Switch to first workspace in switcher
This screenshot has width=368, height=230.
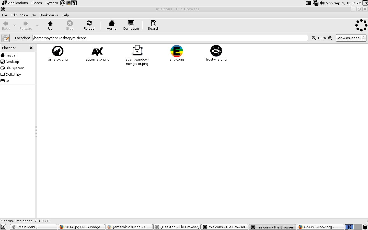click(x=349, y=227)
